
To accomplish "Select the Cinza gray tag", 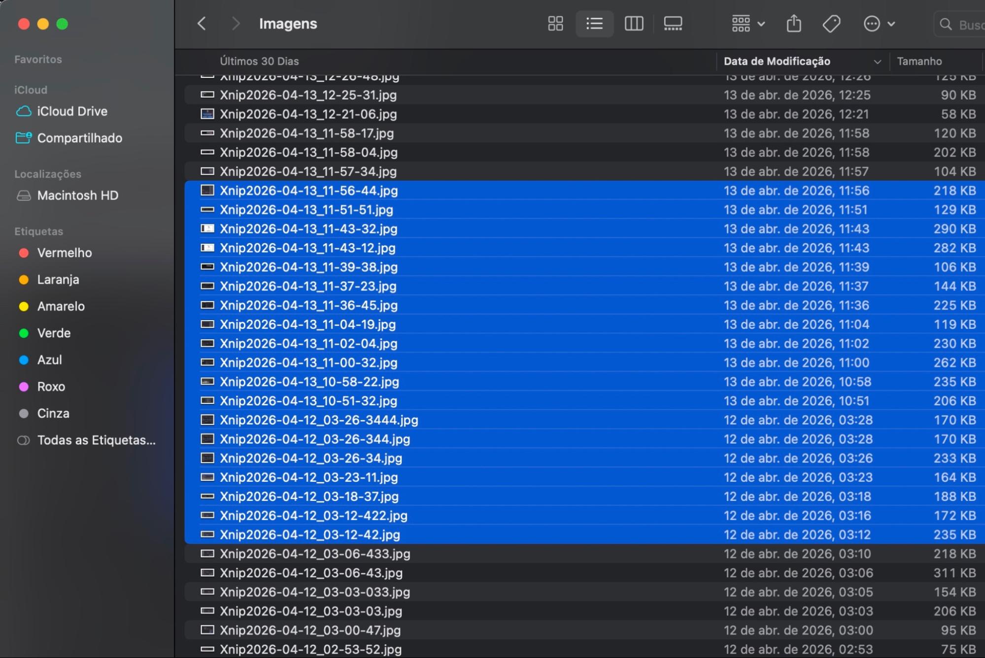I will 43,413.
